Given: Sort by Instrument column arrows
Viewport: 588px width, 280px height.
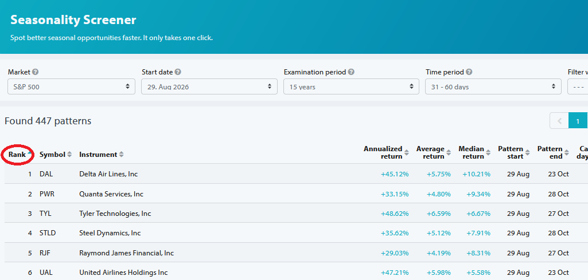Looking at the screenshot, I should (121, 155).
